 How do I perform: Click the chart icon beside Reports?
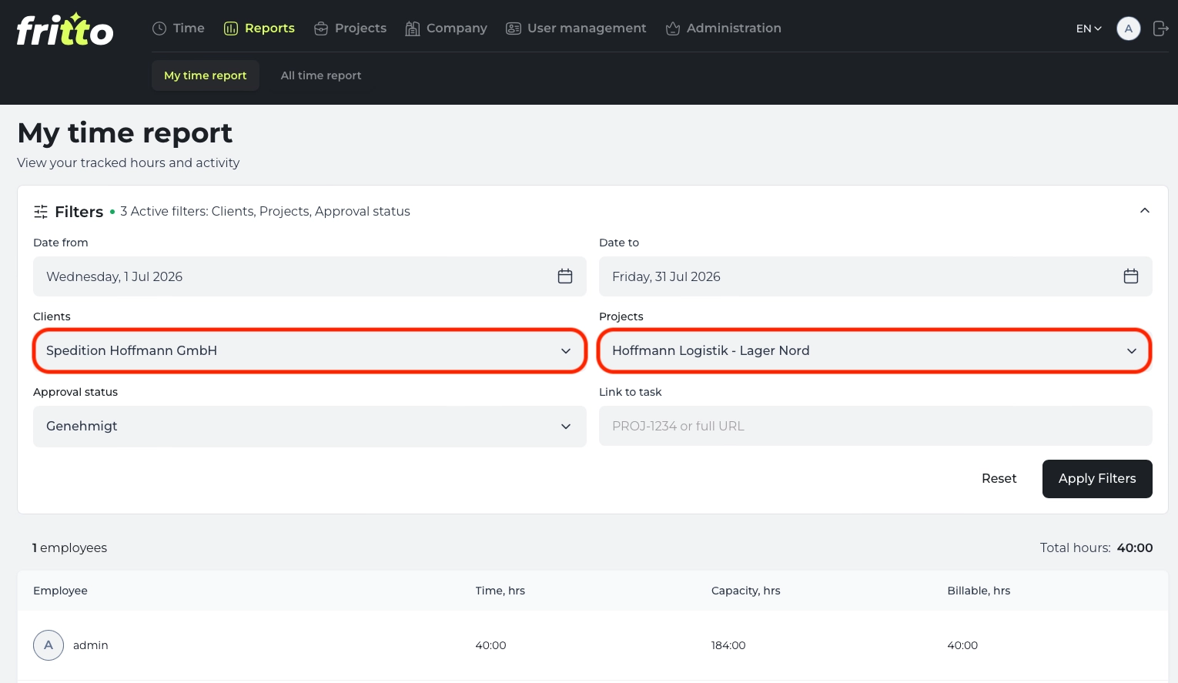tap(231, 28)
